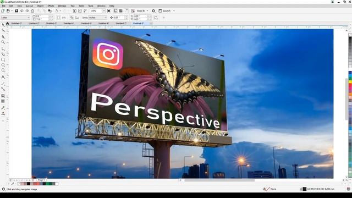Open the Effects menu
Viewport: 352px width, 198px height.
[51, 6]
